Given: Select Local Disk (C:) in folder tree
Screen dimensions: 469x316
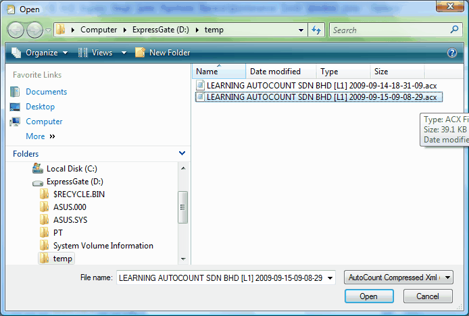Looking at the screenshot, I should (x=72, y=169).
